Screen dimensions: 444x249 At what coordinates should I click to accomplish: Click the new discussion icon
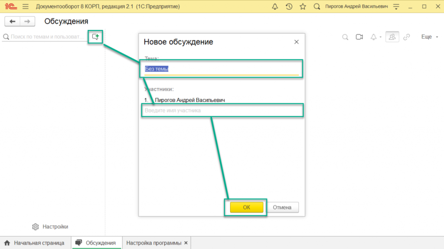pos(95,37)
